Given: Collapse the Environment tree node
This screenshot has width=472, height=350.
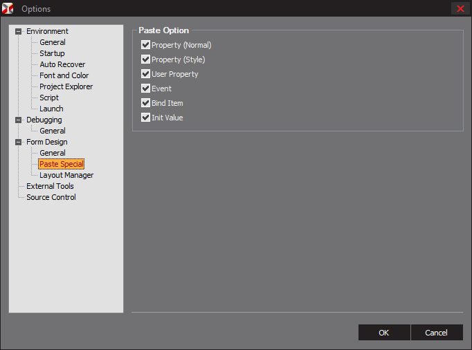Looking at the screenshot, I should (x=19, y=31).
